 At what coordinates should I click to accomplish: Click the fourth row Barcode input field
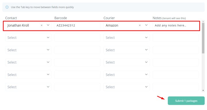(77, 62)
